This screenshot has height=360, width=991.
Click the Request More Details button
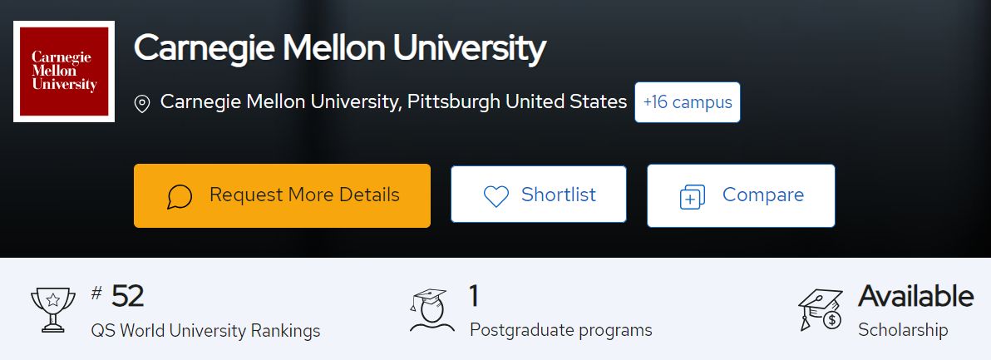(x=282, y=195)
